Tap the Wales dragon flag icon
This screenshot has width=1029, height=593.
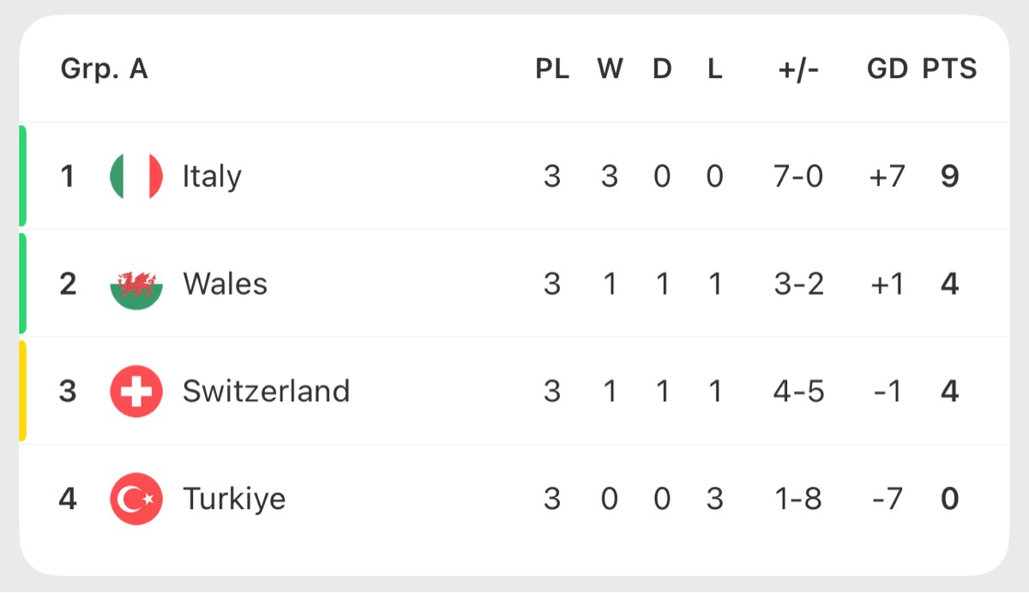(136, 284)
